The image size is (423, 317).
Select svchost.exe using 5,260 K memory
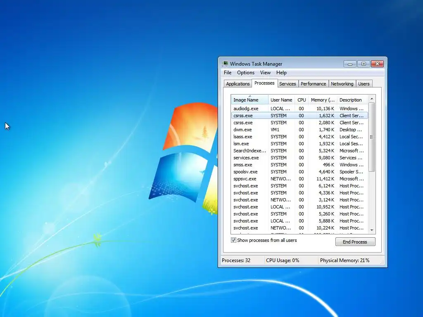[299, 214]
